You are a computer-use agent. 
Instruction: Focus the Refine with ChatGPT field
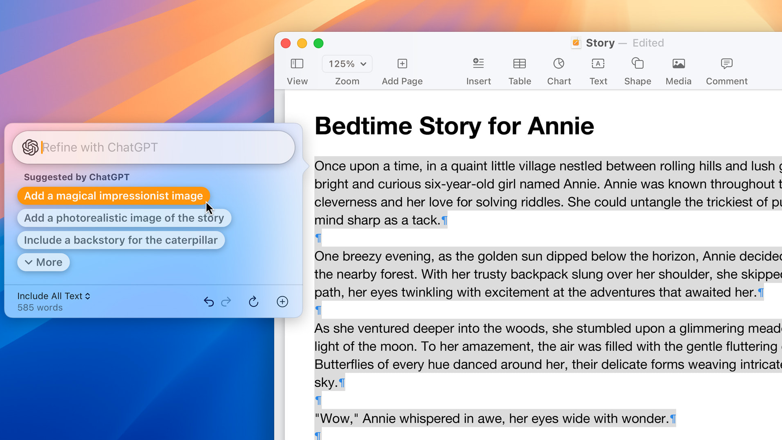click(163, 147)
